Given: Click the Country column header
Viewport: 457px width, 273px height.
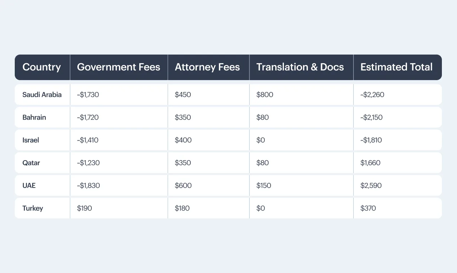Looking at the screenshot, I should [41, 67].
